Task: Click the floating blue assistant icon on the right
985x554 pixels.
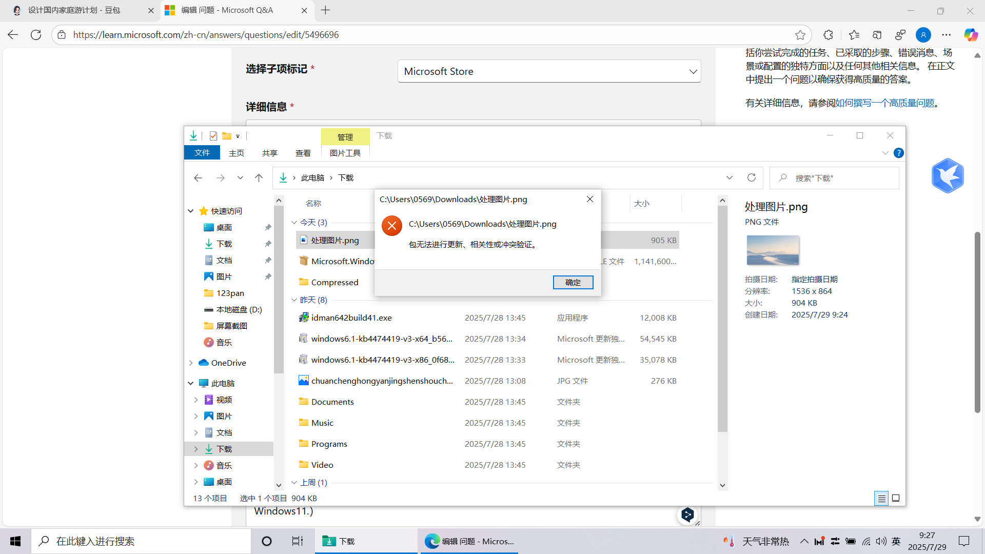Action: tap(948, 175)
